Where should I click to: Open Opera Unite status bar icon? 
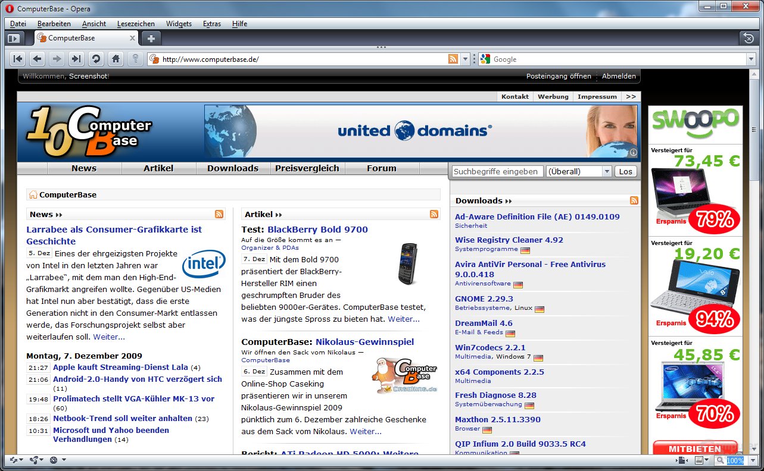pyautogui.click(x=34, y=460)
